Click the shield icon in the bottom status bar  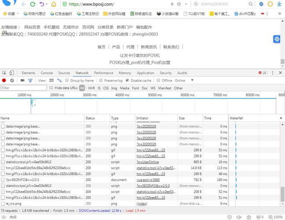pyautogui.click(x=230, y=217)
